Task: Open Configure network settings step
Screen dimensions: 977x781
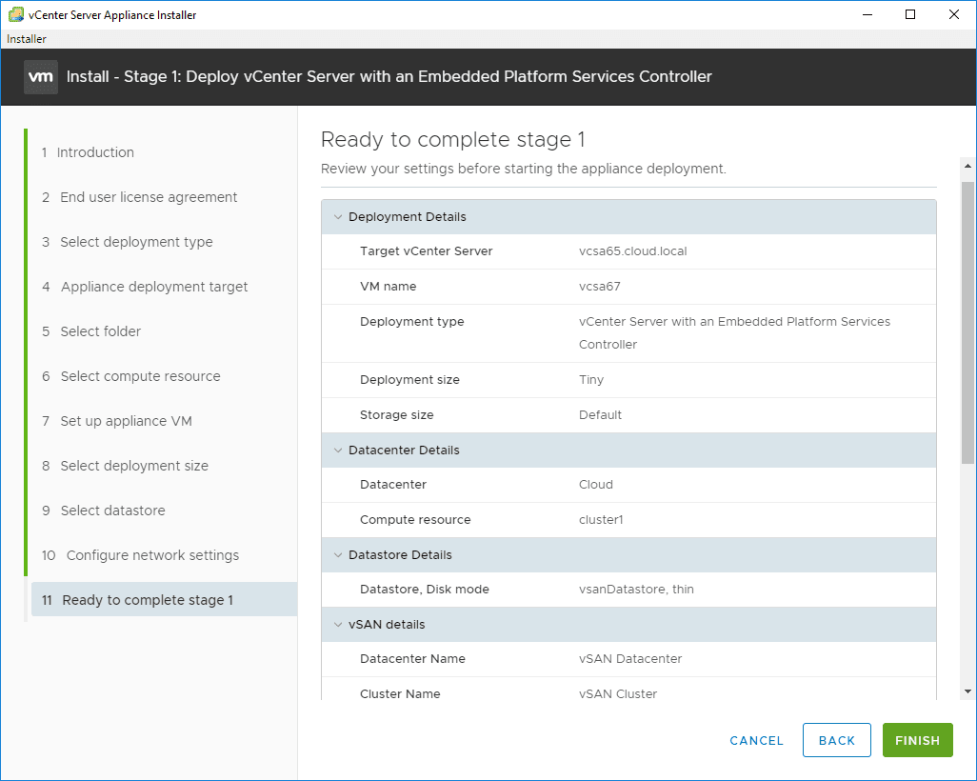Action: [x=152, y=555]
